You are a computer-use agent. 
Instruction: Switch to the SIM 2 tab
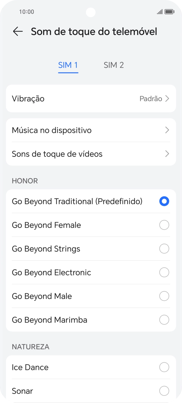(x=114, y=65)
